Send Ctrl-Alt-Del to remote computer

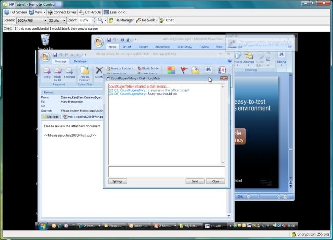(91, 12)
